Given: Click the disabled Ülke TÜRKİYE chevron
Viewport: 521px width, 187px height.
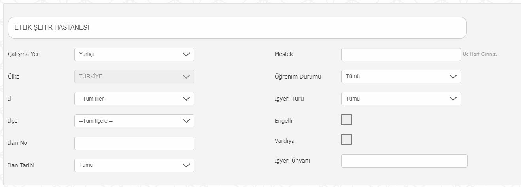Looking at the screenshot, I should tap(187, 77).
